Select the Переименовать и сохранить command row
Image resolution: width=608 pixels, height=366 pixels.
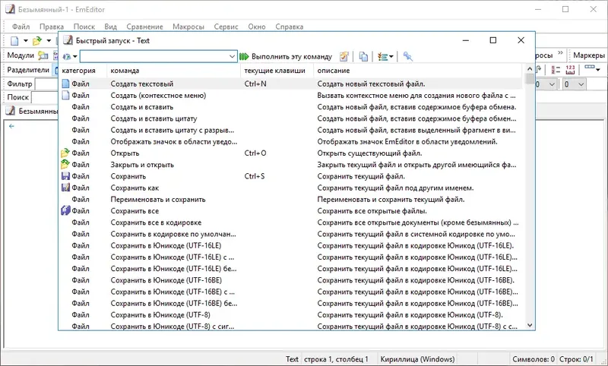290,200
